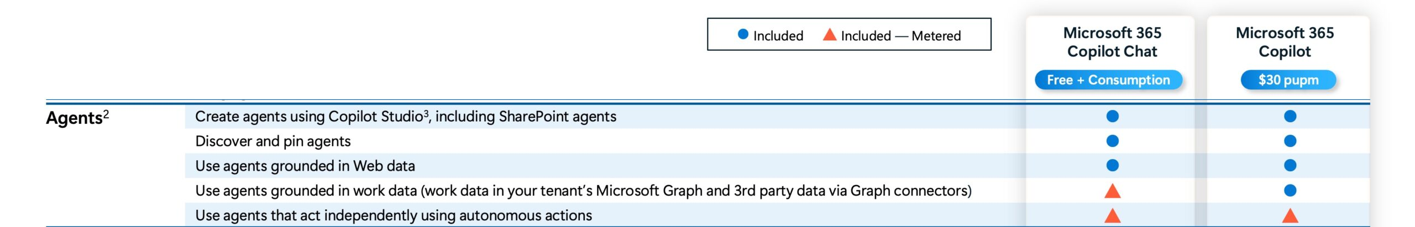Click the orange Included — Metered legend triangle

tap(829, 34)
